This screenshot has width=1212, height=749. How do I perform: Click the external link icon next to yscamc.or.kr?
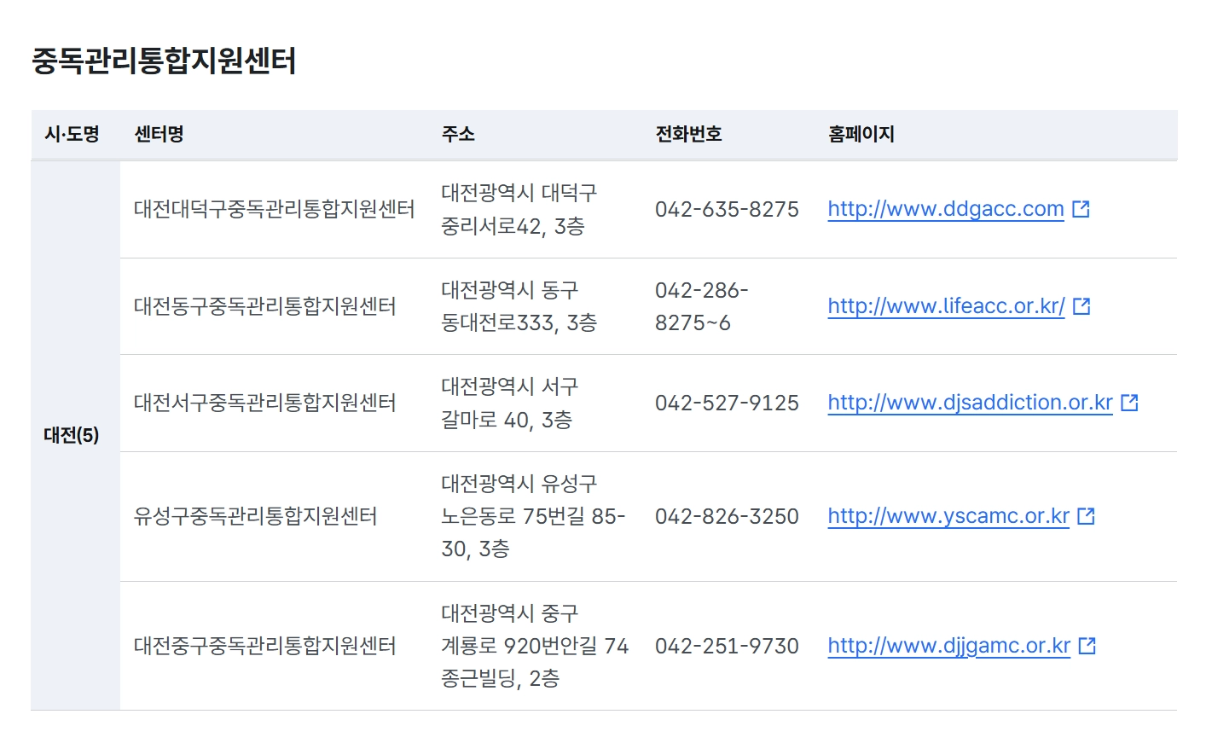(x=1085, y=514)
